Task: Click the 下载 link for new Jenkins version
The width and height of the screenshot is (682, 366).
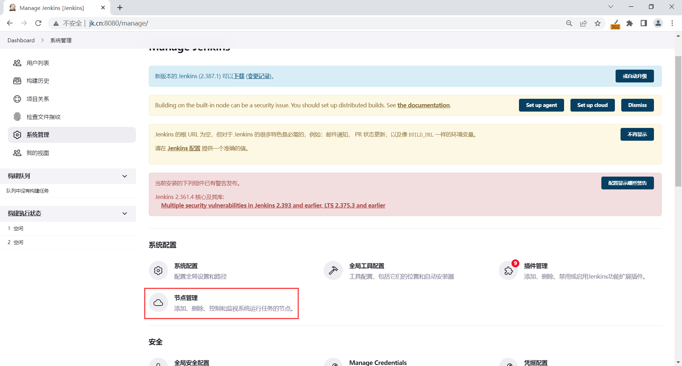Action: (239, 76)
